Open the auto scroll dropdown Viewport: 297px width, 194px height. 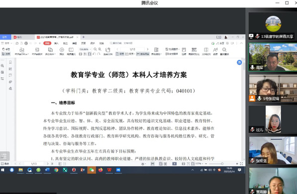coord(156,51)
